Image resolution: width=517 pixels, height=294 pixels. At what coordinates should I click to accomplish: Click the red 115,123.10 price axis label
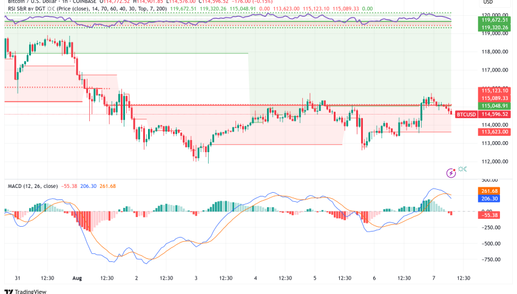[x=495, y=90]
